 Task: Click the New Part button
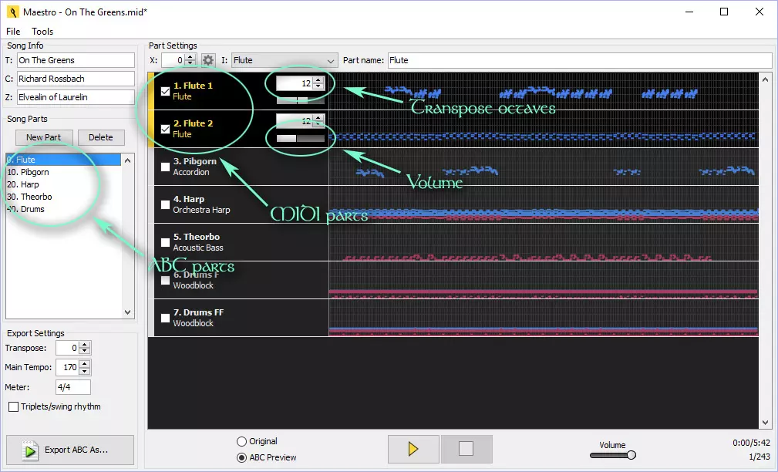(x=44, y=137)
